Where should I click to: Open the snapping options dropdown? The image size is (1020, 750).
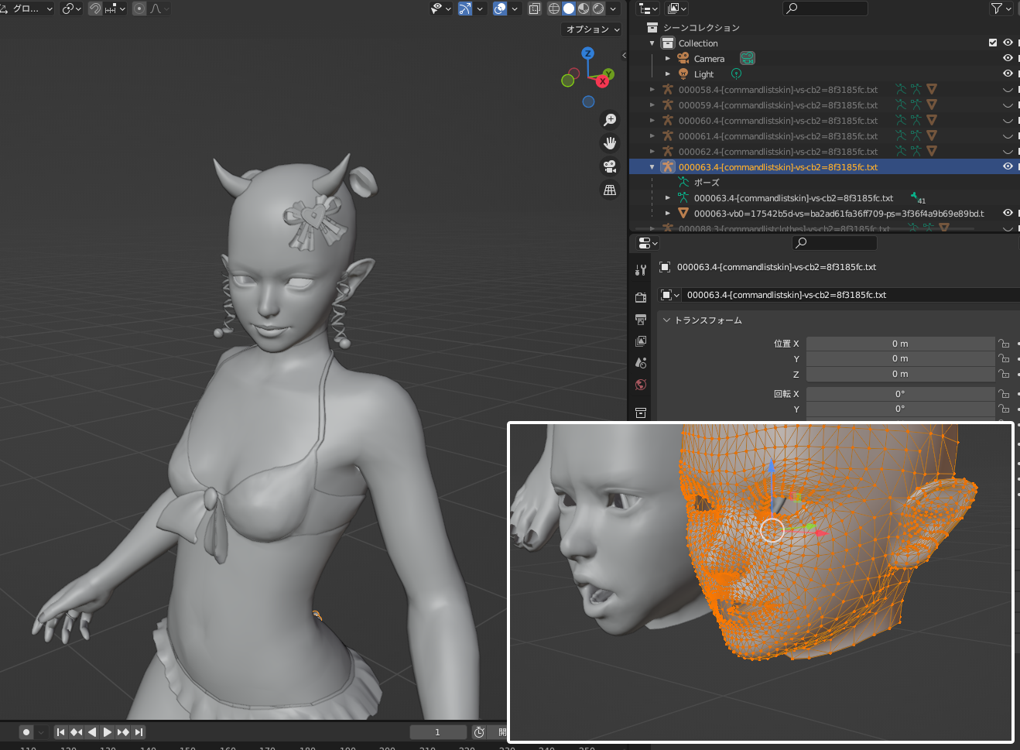[115, 9]
